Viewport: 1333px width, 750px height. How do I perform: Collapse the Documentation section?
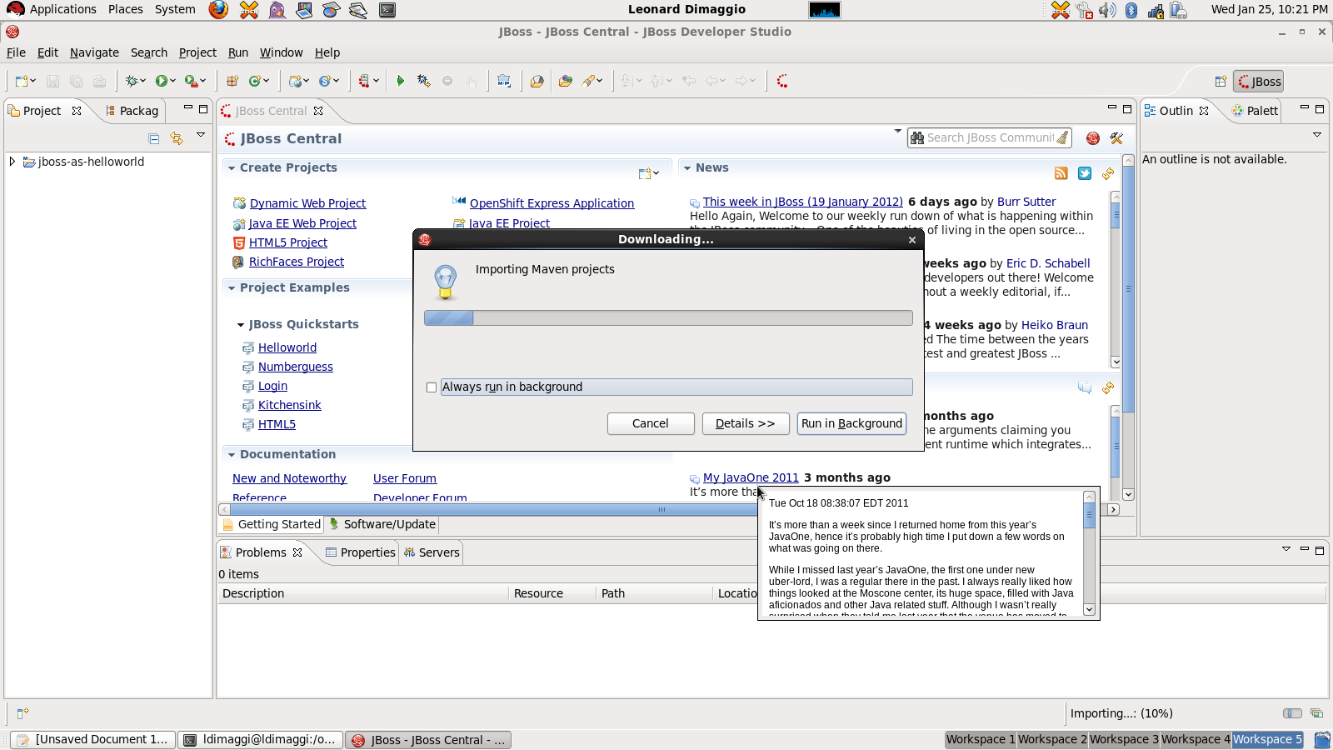pyautogui.click(x=232, y=455)
